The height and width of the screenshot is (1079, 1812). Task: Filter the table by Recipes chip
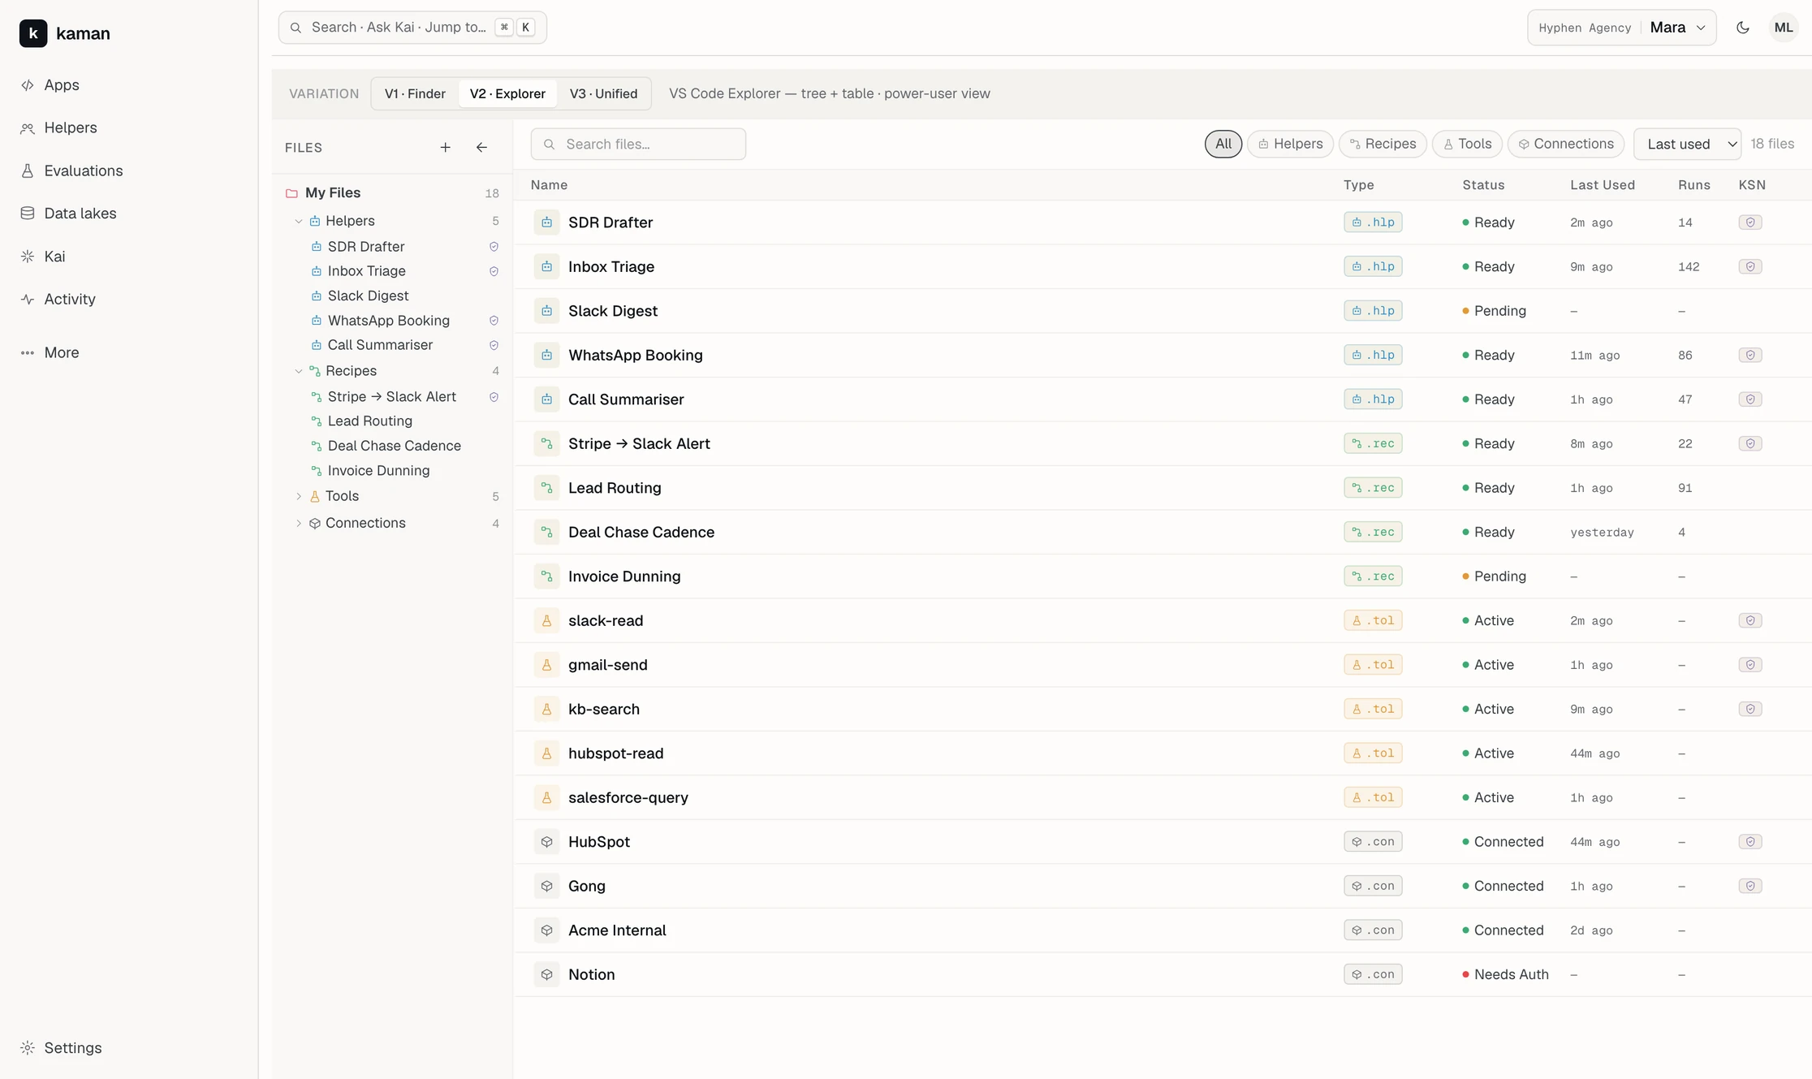(1383, 145)
